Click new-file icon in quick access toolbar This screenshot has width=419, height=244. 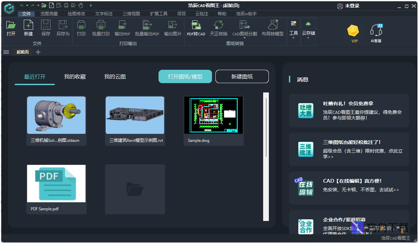point(51,5)
